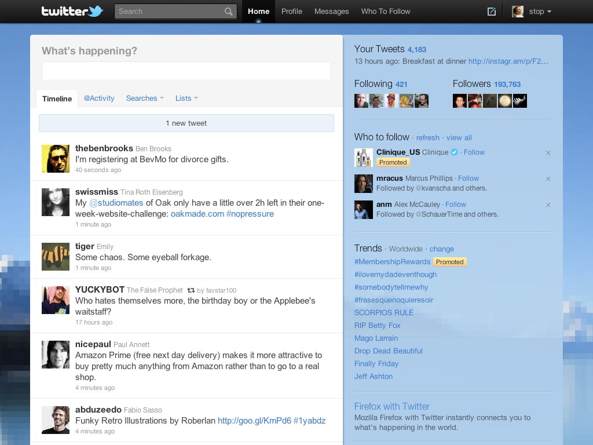The height and width of the screenshot is (445, 593).
Task: Open the #1yabdz hashtag
Action: (x=309, y=421)
